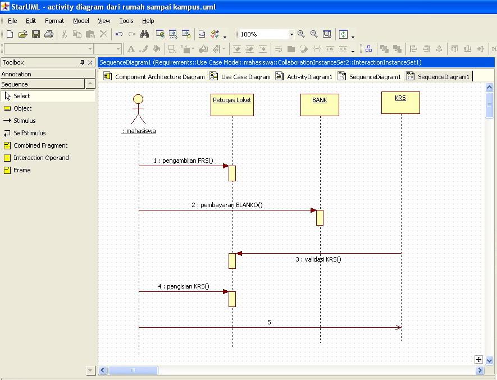The image size is (497, 380).
Task: Select the BANK object box
Action: click(x=320, y=105)
